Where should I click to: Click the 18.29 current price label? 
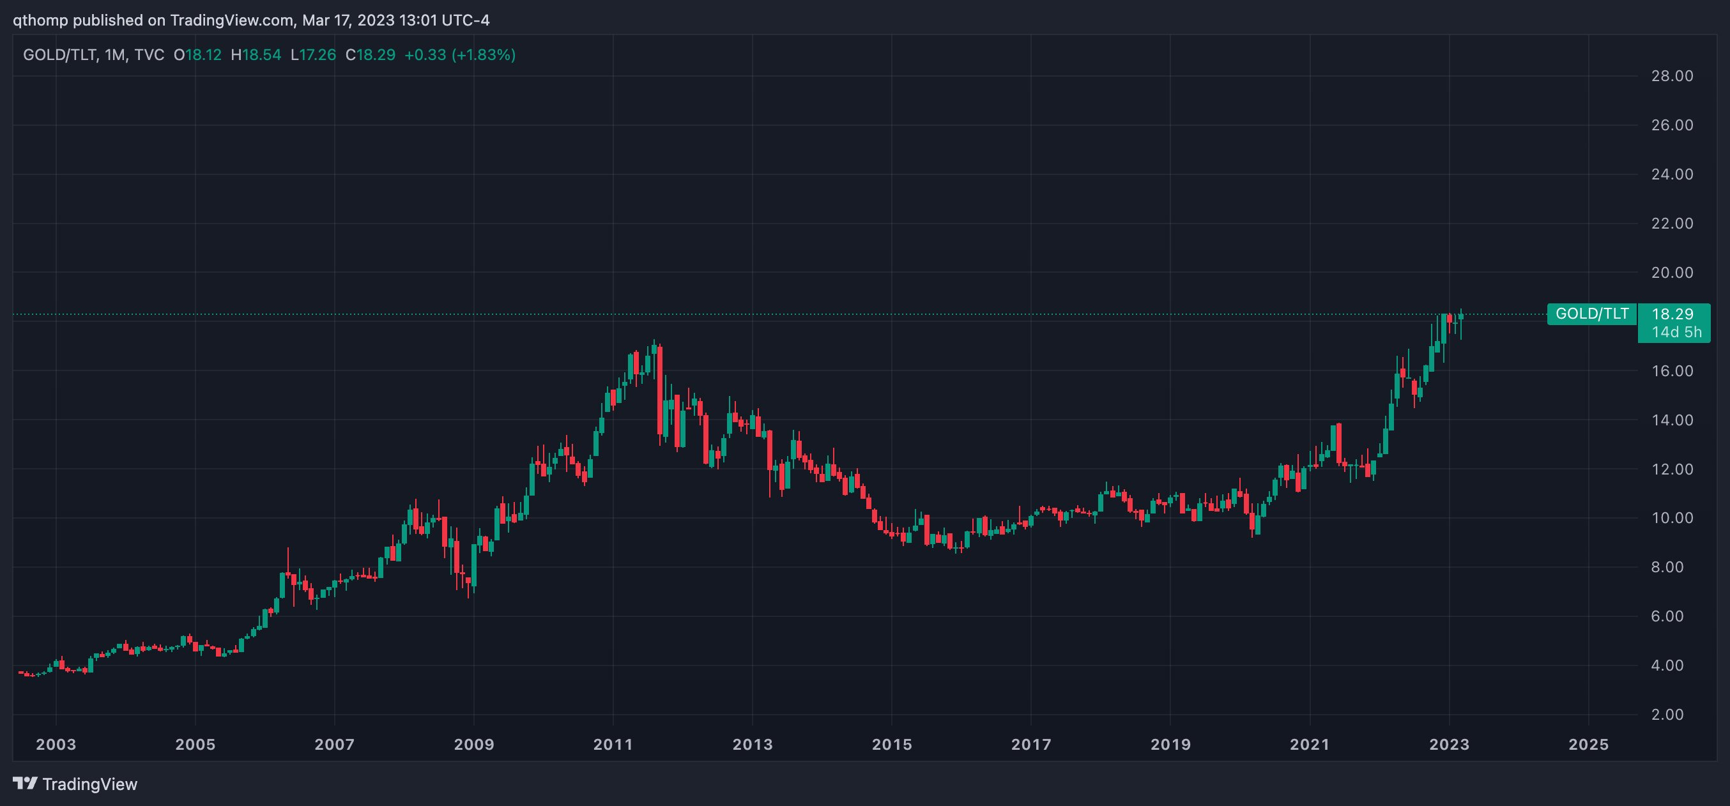tap(1673, 314)
